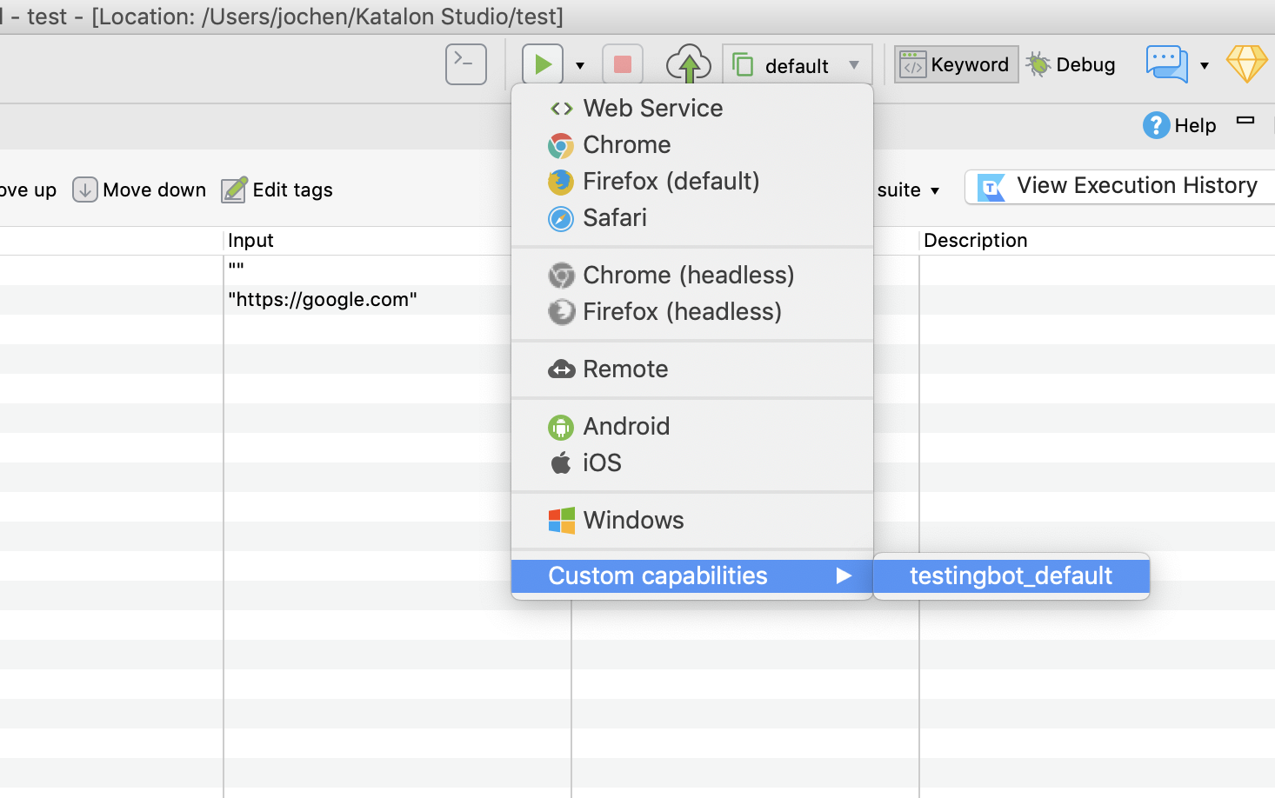This screenshot has height=798, width=1275.
Task: Click the cloud upload icon
Action: (x=689, y=64)
